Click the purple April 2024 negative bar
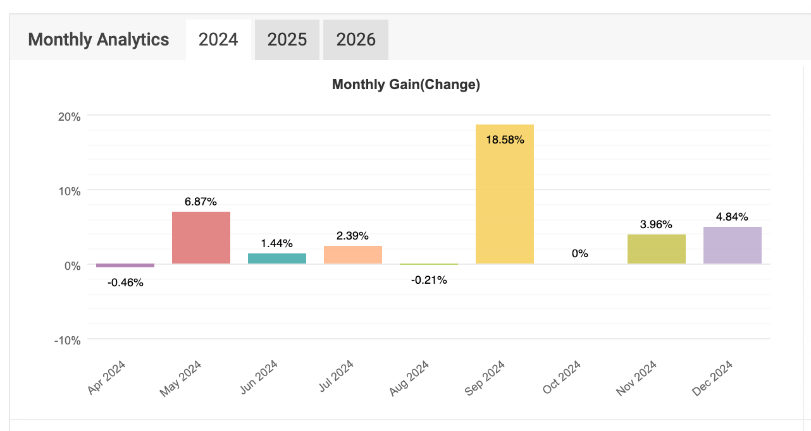Screen dimensions: 811x431 (125, 265)
